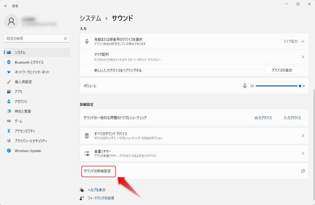The height and width of the screenshot is (205, 315).
Task: Click the help chat bubble icon
Action: click(82, 190)
